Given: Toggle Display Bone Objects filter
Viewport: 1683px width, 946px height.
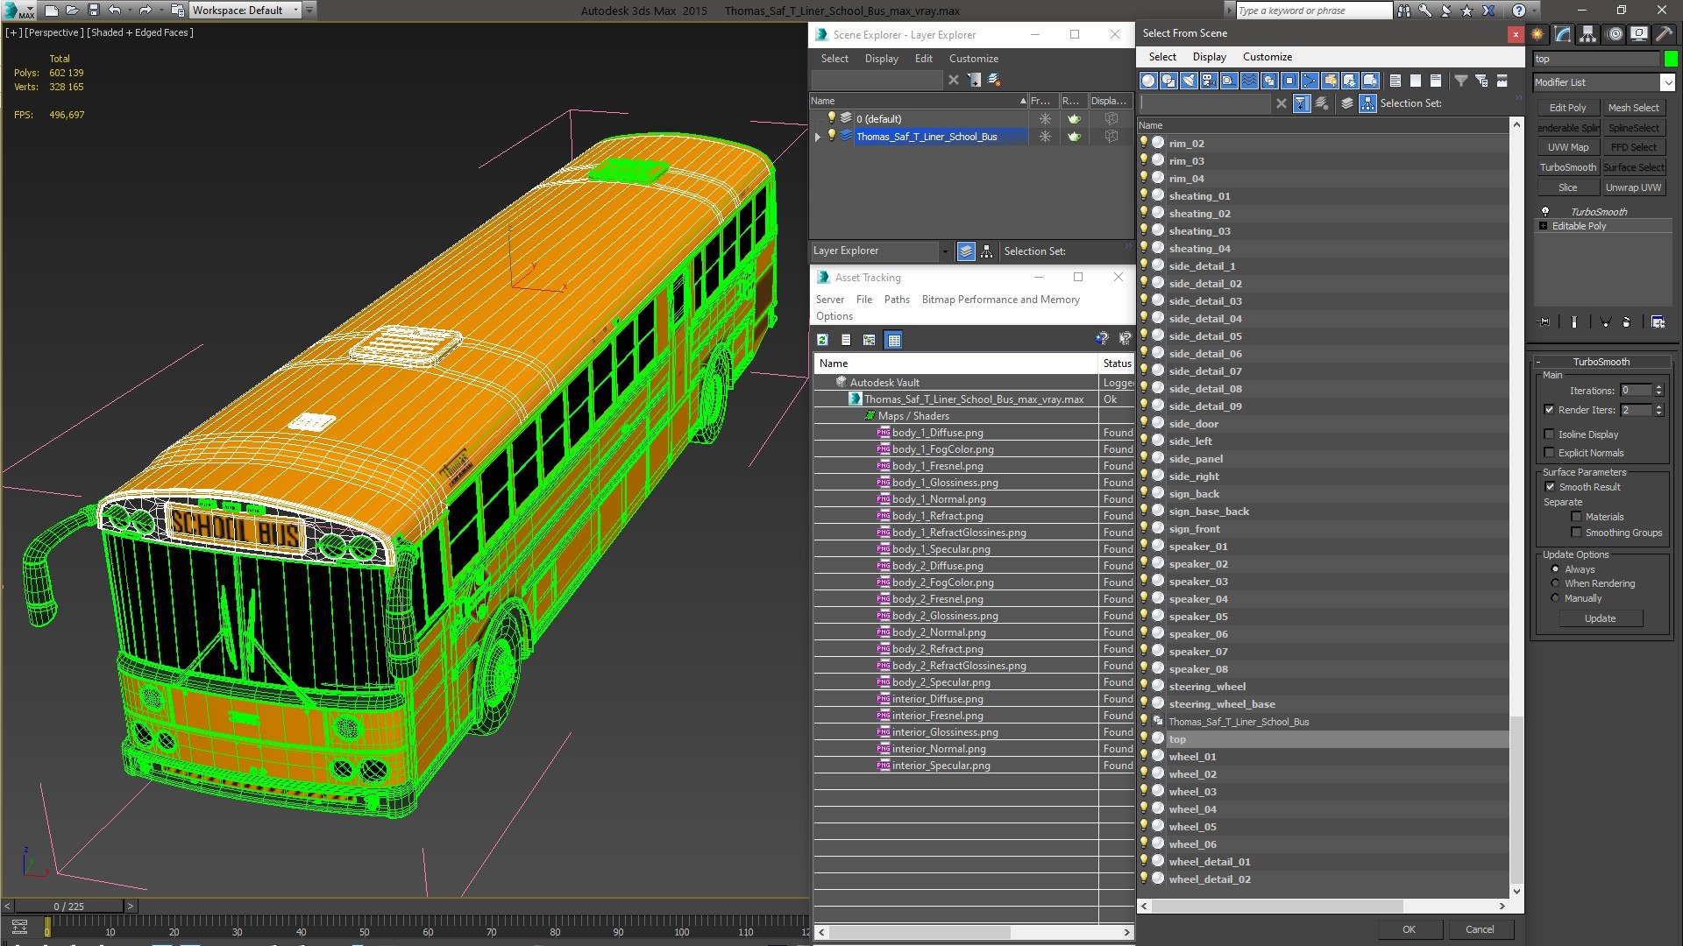Looking at the screenshot, I should point(1310,81).
